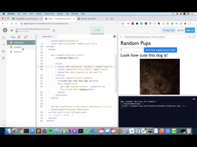Click How many puppies do you want button
The height and width of the screenshot is (147, 197).
pyautogui.click(x=160, y=50)
